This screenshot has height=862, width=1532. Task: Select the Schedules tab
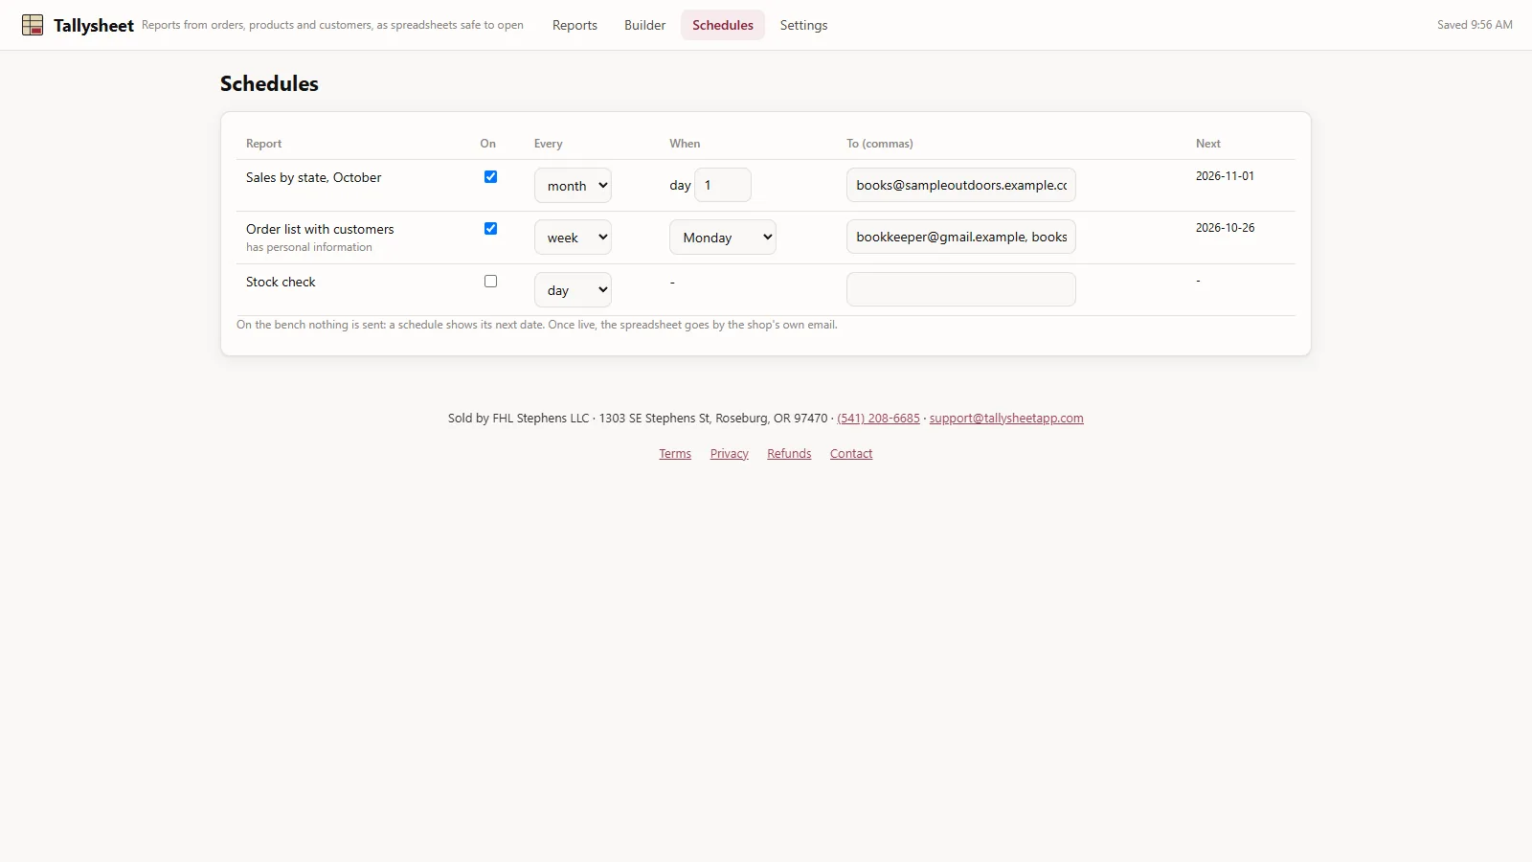tap(723, 25)
